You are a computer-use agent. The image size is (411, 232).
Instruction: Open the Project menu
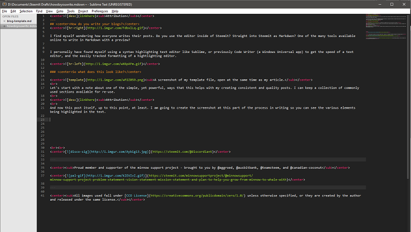83,11
